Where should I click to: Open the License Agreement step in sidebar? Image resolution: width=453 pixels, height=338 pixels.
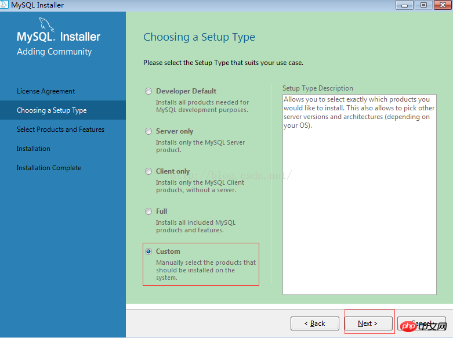click(x=46, y=91)
